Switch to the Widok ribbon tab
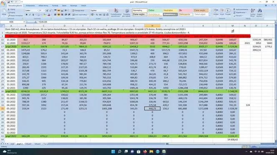The width and height of the screenshot is (277, 155). point(83,6)
